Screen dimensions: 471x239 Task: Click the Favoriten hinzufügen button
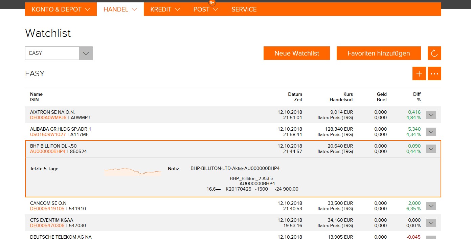click(379, 53)
